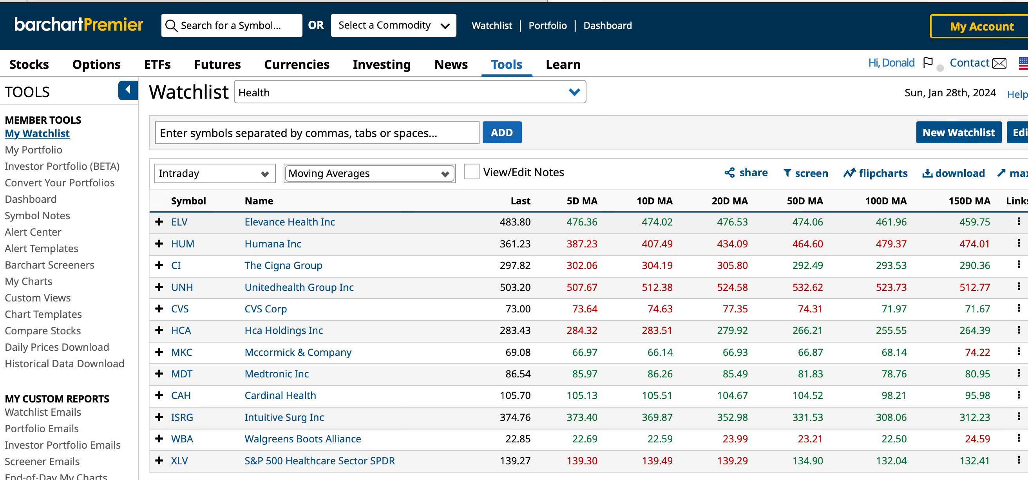Open the Stocks menu
This screenshot has height=480, width=1028.
[x=29, y=64]
